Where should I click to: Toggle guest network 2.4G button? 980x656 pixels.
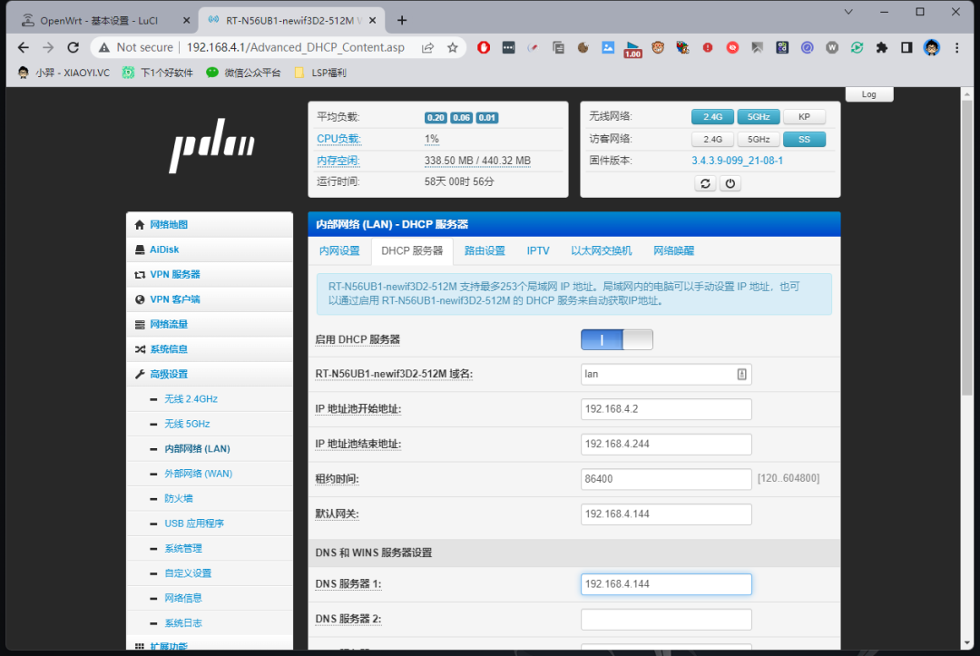(x=712, y=140)
